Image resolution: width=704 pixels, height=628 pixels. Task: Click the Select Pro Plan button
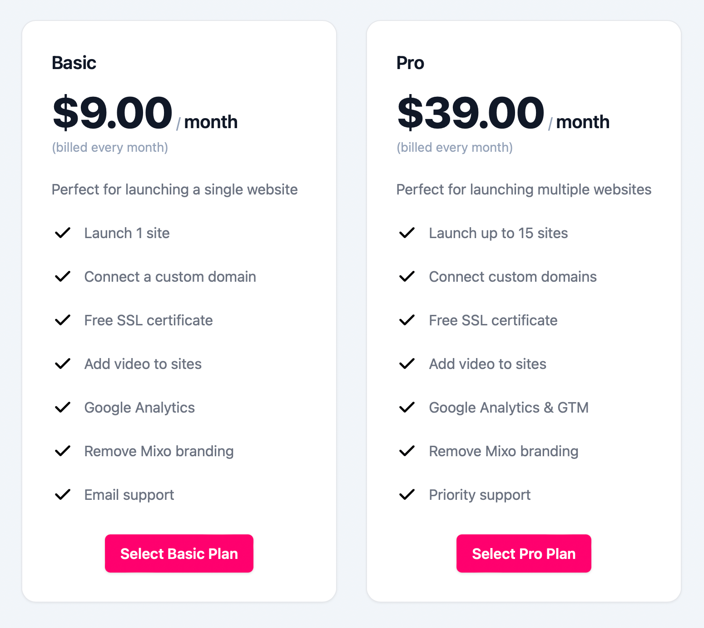pos(524,553)
